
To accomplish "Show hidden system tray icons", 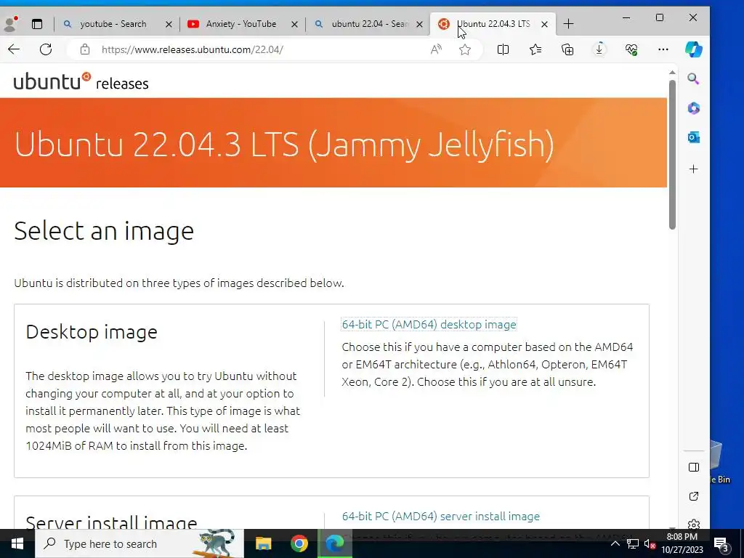I will pos(615,543).
